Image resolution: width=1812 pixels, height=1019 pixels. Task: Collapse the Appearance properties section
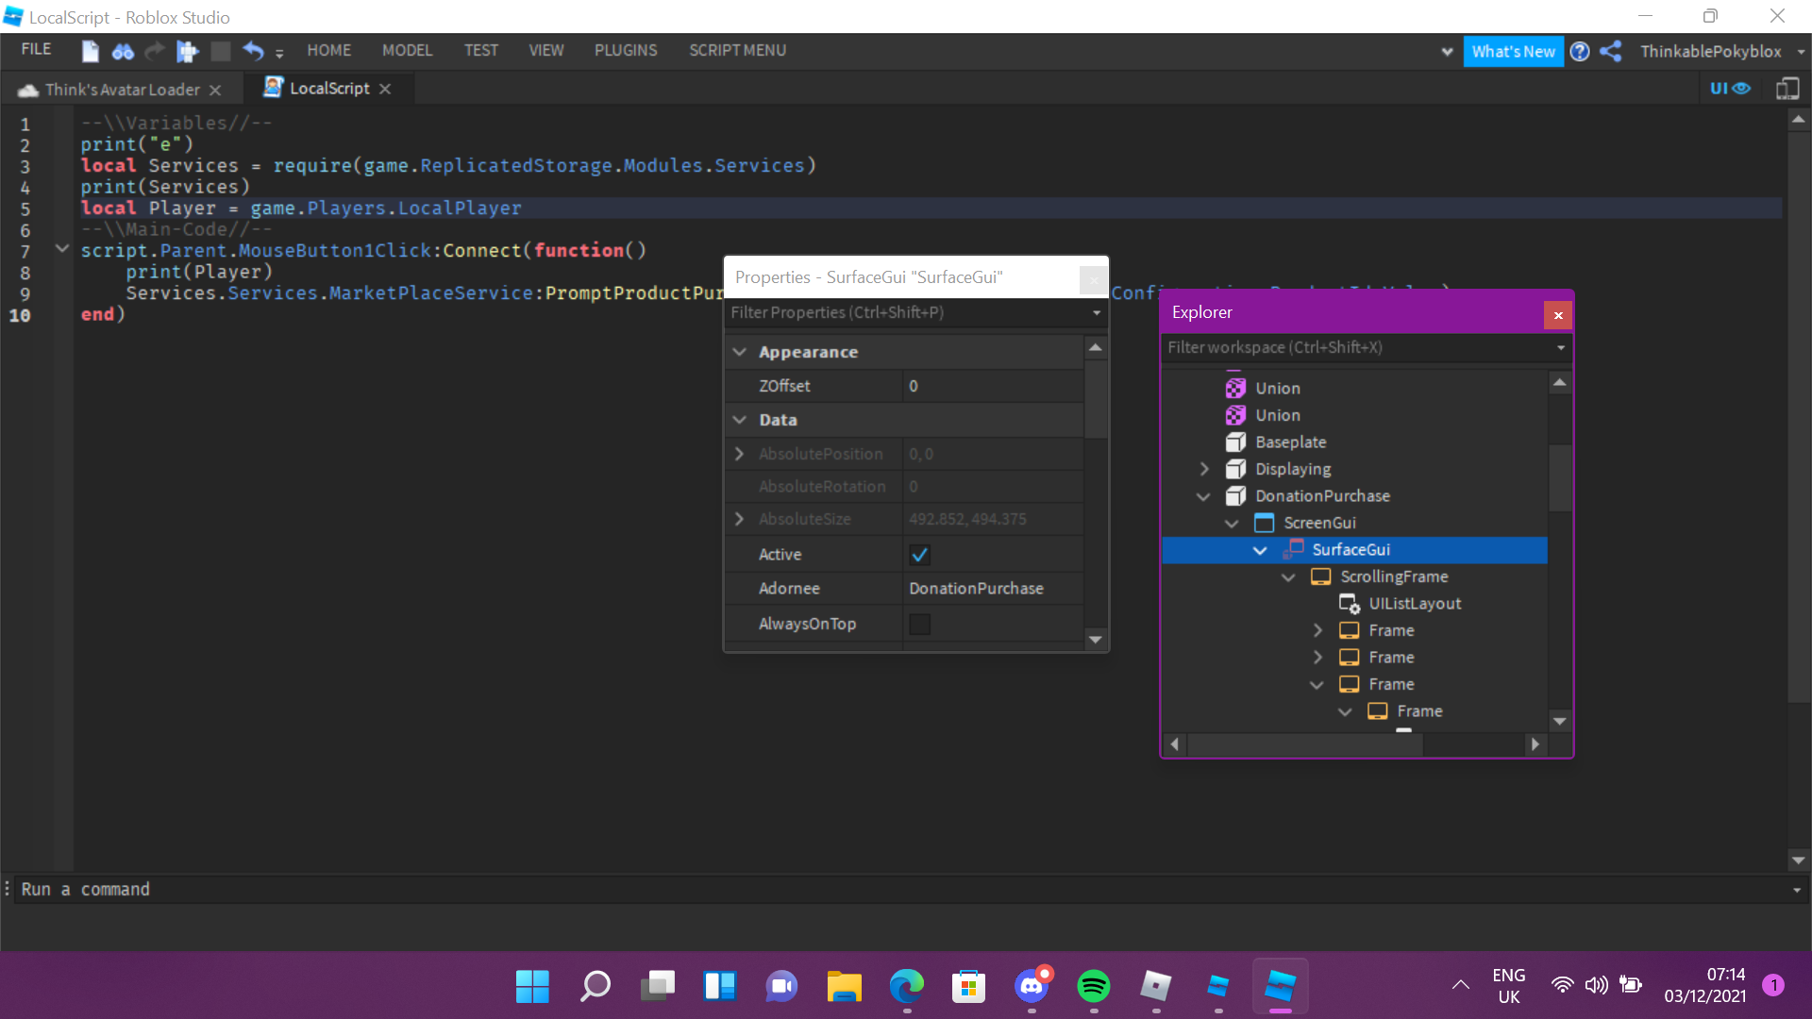click(x=740, y=352)
